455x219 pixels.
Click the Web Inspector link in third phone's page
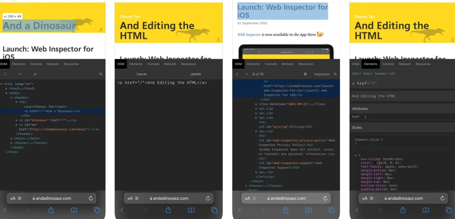[249, 34]
